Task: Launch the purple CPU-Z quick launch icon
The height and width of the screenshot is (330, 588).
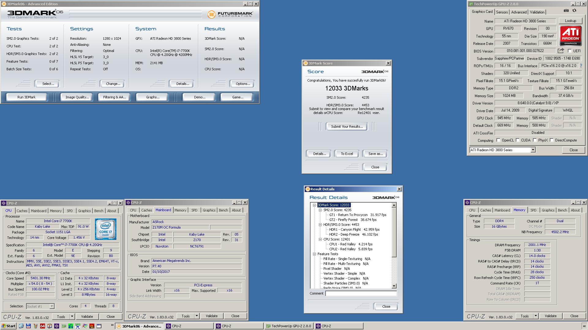Action: (57, 326)
